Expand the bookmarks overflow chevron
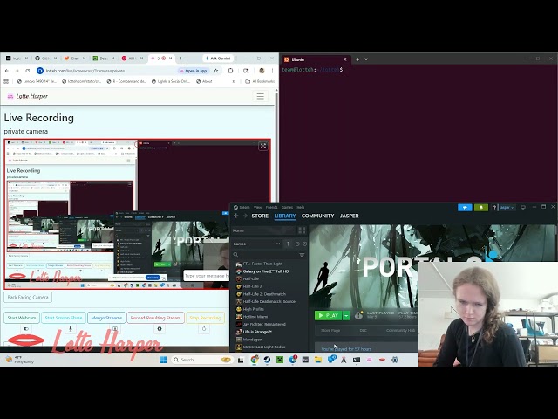This screenshot has width=558, height=419. (x=235, y=81)
